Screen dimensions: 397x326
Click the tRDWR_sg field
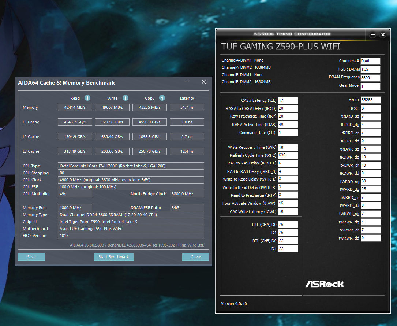tap(371, 149)
